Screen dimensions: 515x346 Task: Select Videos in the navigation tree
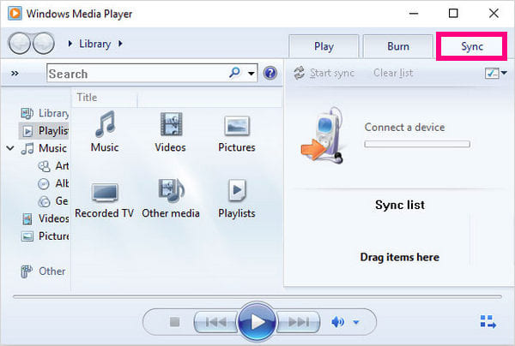(45, 218)
